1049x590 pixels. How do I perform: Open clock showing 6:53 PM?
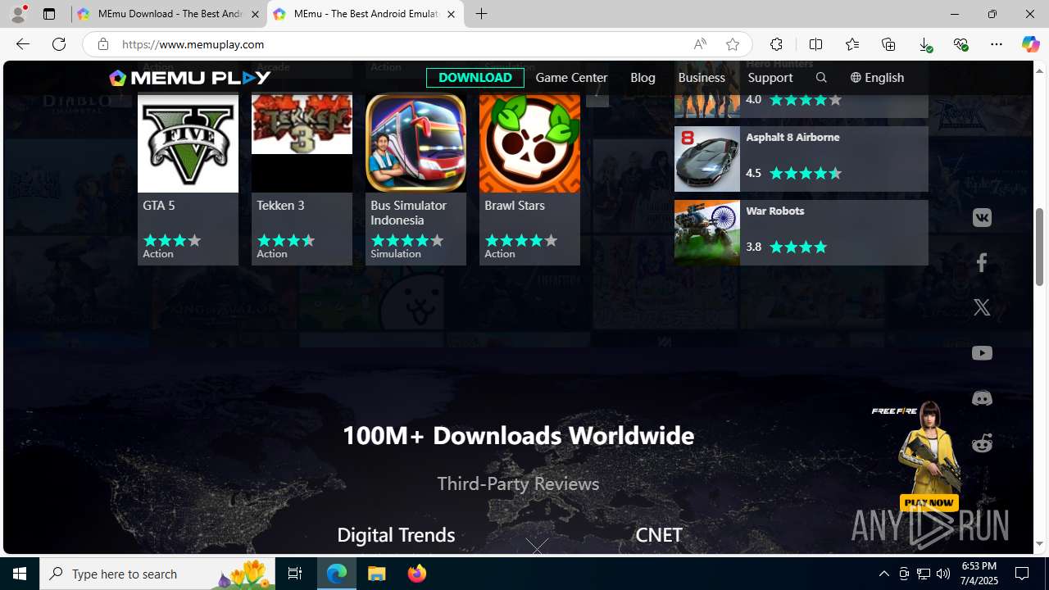(979, 574)
